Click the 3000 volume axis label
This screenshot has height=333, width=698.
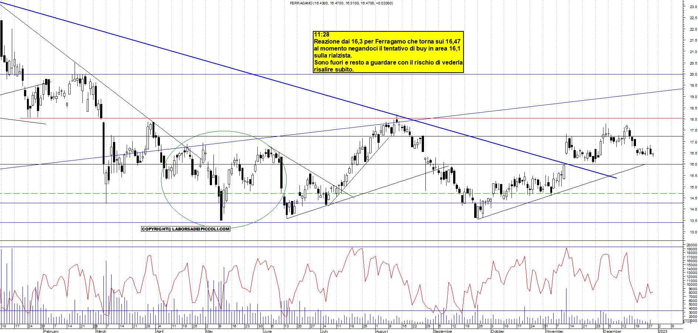point(692,313)
